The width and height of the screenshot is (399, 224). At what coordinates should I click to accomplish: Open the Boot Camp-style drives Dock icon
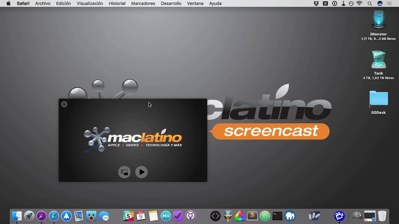[315, 216]
